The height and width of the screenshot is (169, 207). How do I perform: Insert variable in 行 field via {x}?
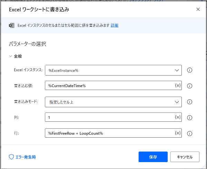coord(178,133)
